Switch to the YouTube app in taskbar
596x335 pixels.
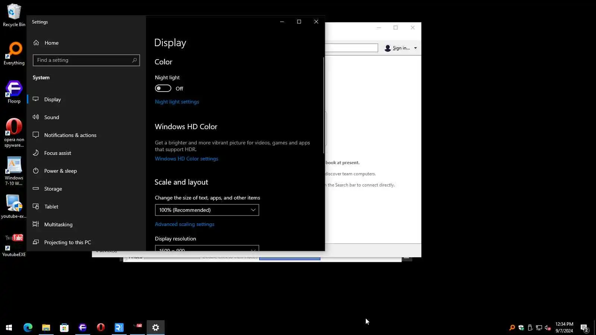coord(137,328)
